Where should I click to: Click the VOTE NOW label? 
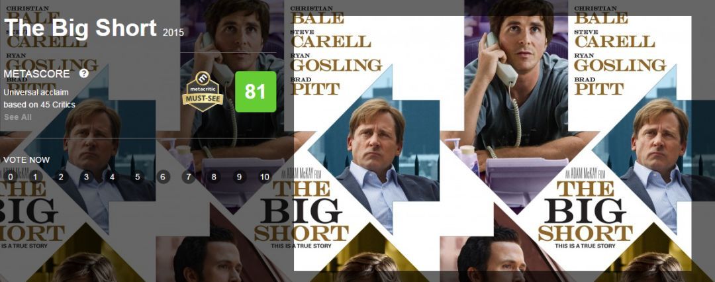pos(26,160)
